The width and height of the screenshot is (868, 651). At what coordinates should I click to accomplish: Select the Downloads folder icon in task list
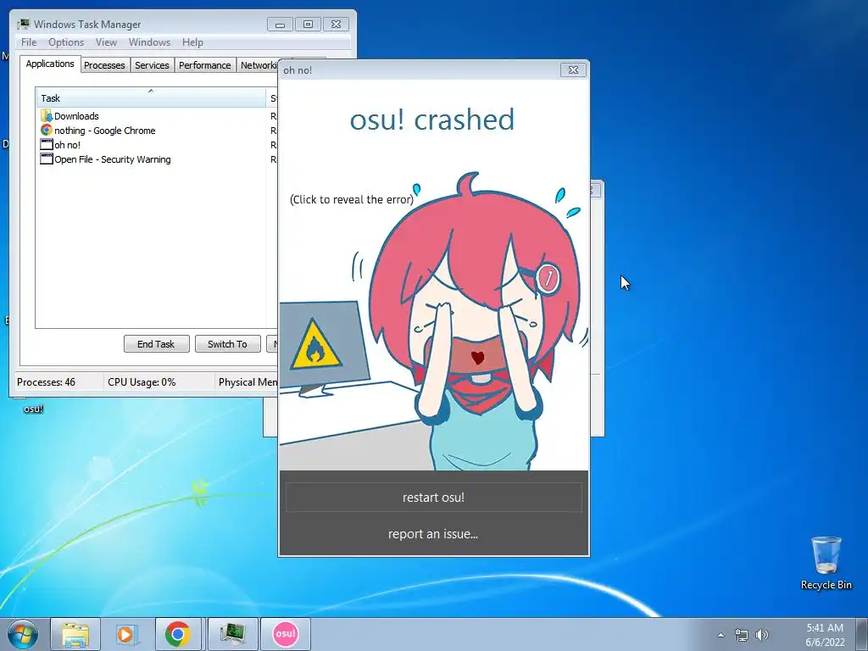(47, 115)
